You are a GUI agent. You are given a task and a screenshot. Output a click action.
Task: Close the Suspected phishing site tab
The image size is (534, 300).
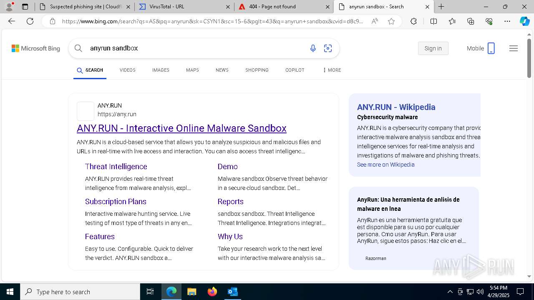point(128,7)
